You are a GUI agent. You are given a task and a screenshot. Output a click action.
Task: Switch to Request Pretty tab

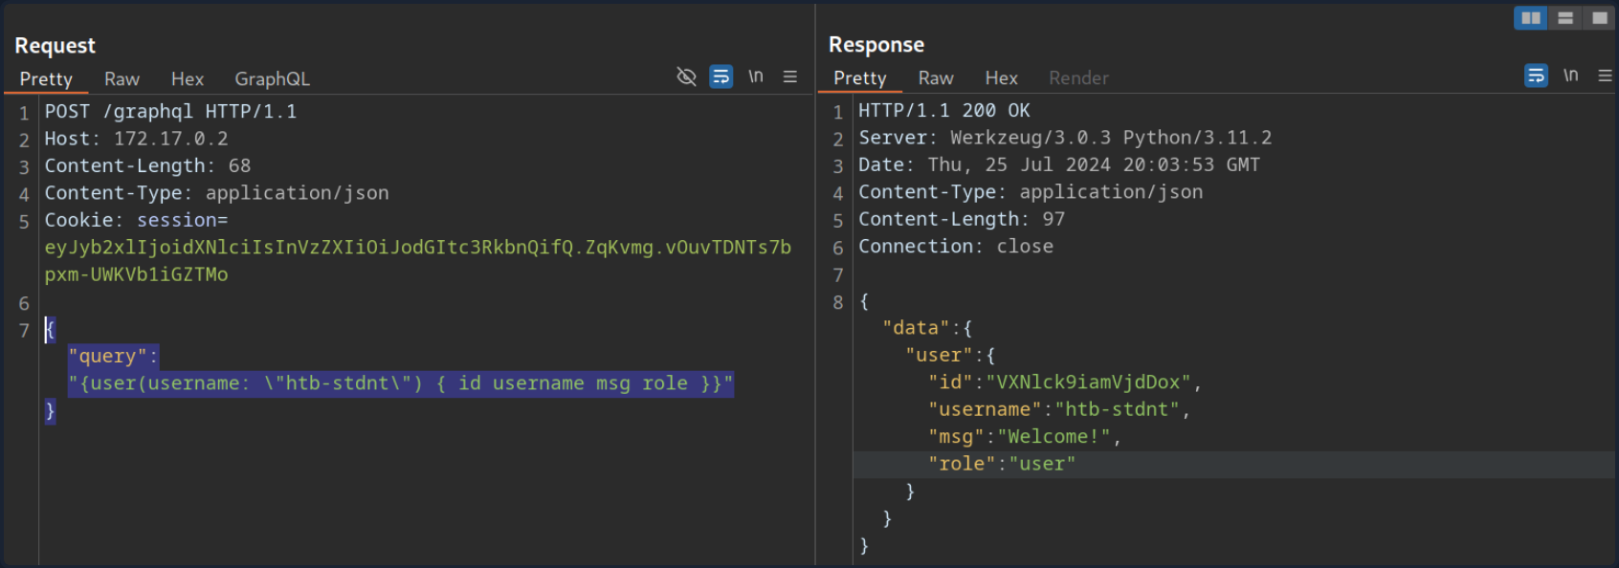click(x=46, y=79)
